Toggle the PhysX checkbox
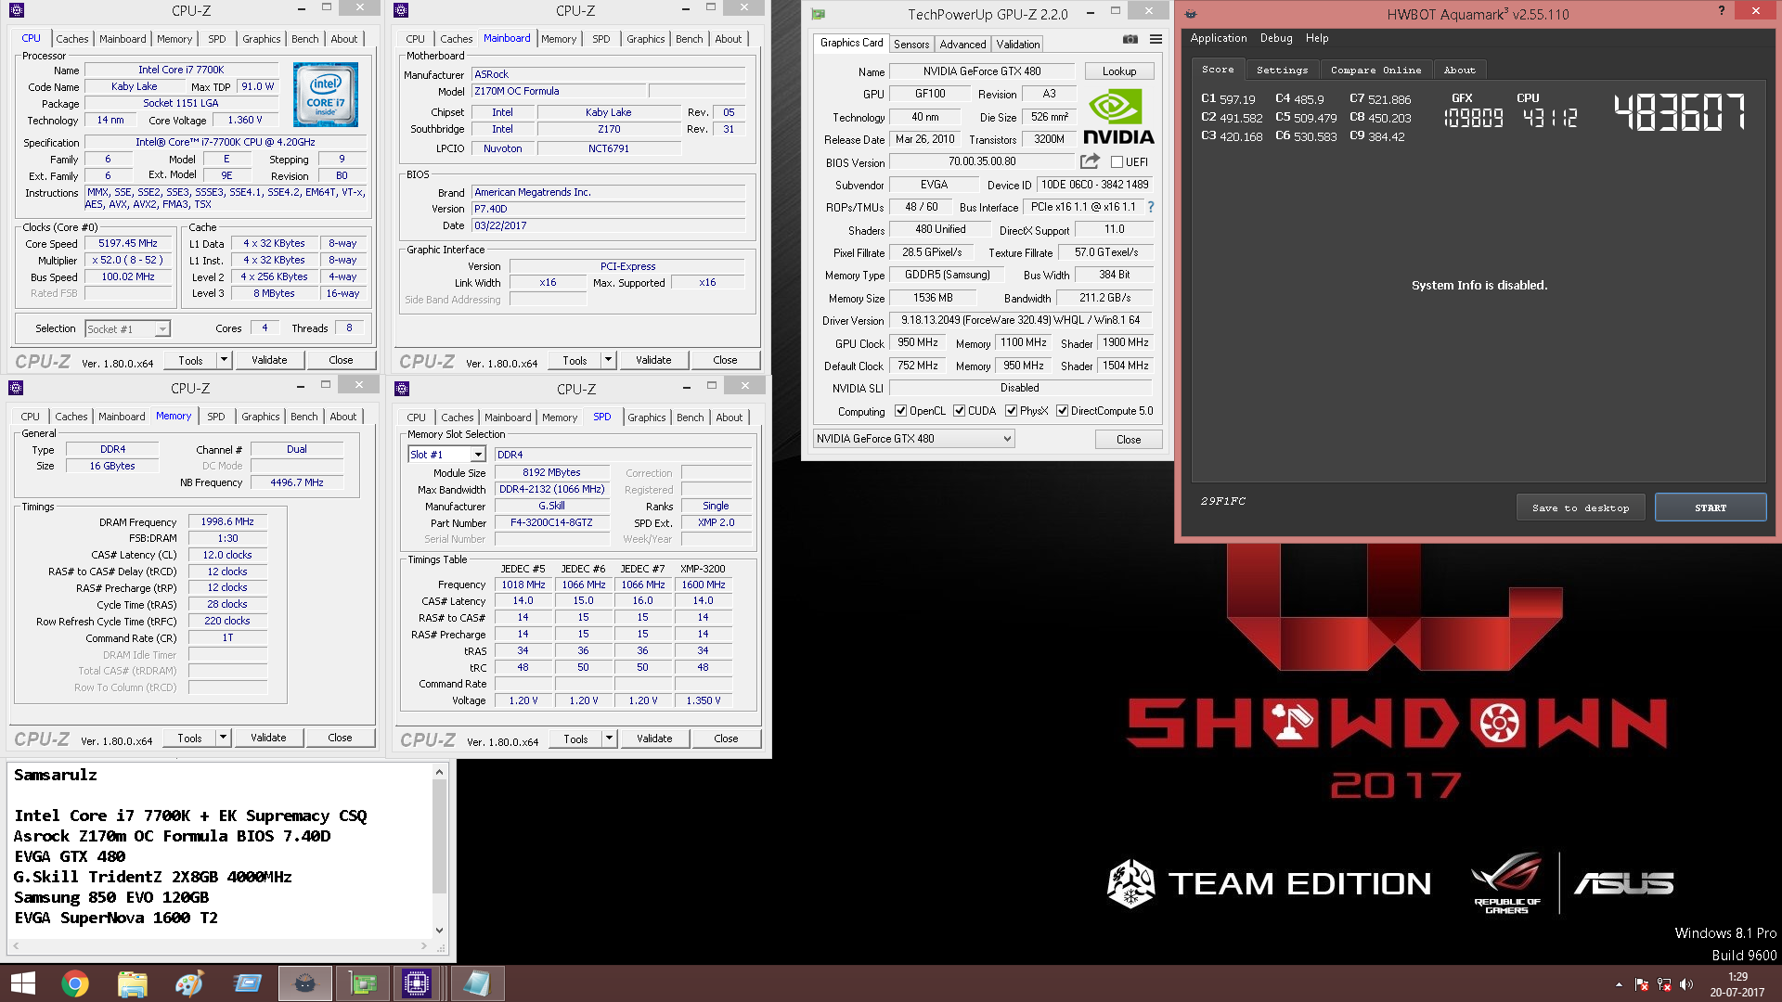 (x=1011, y=411)
